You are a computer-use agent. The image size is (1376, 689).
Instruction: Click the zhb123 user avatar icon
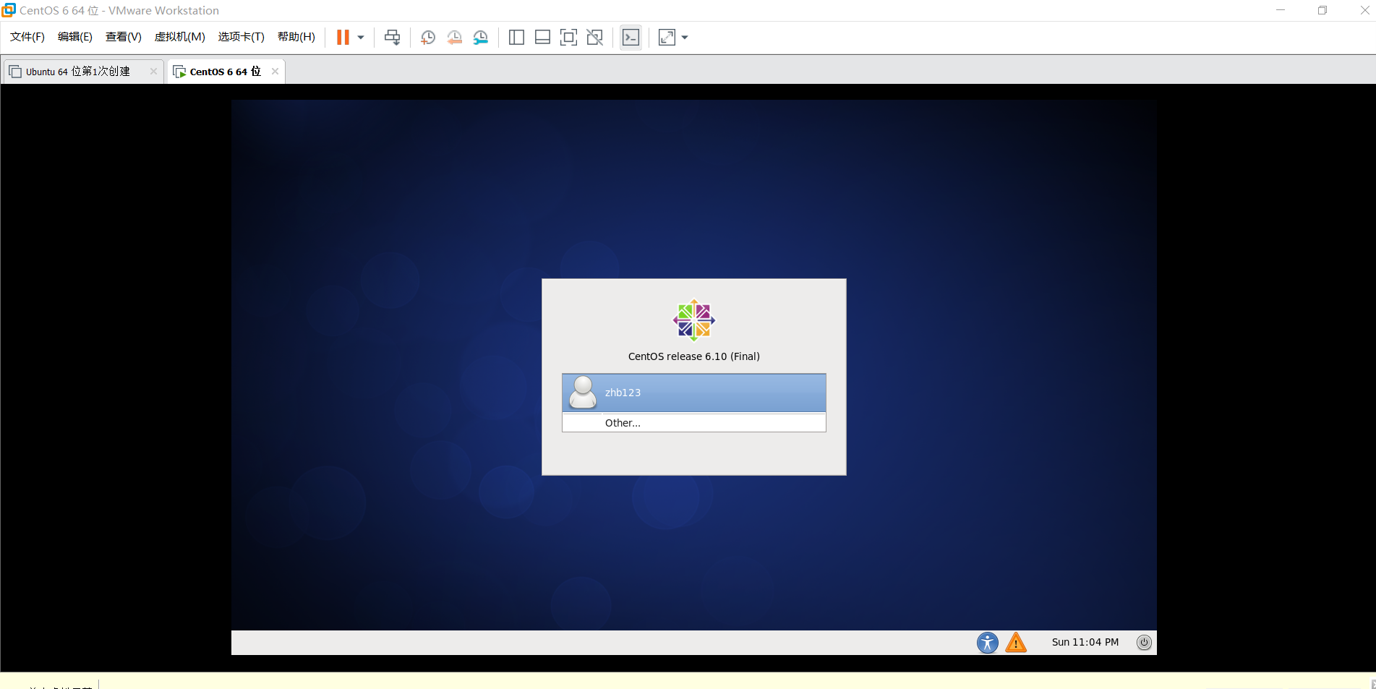click(x=583, y=393)
